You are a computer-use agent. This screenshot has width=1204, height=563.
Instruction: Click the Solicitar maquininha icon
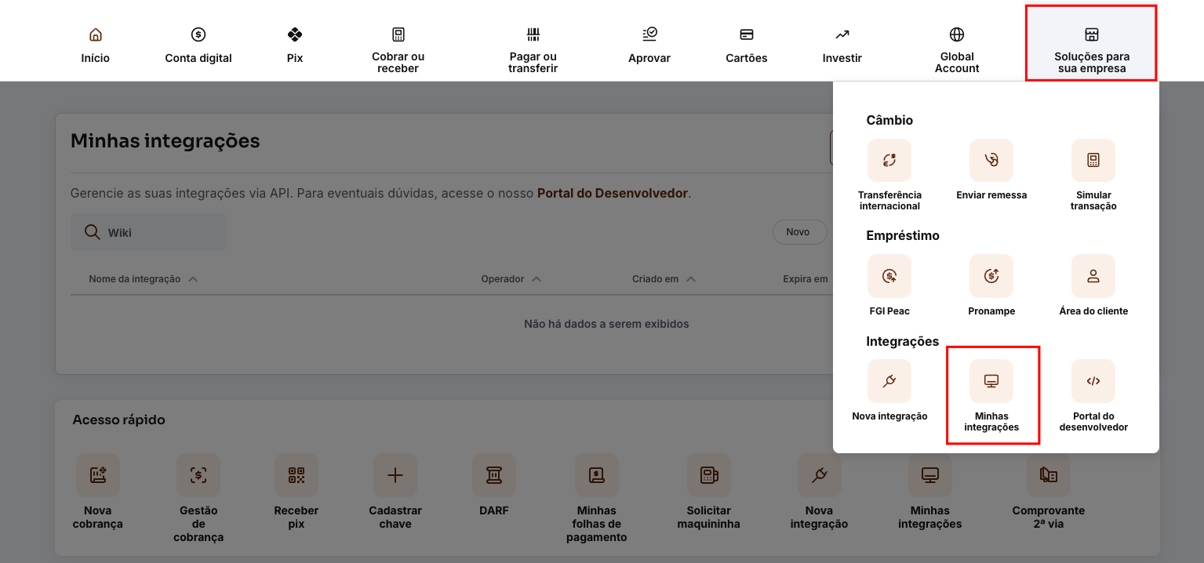coord(708,475)
